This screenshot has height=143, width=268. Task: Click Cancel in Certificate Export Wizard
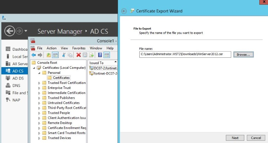point(256,138)
